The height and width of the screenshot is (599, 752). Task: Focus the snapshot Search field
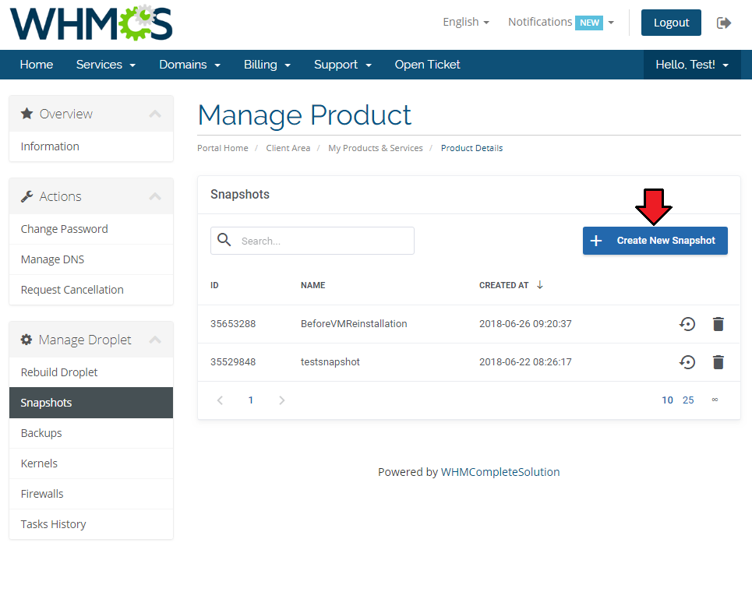click(312, 241)
